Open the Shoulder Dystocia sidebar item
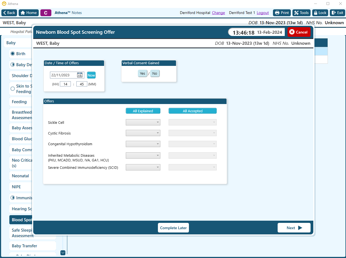Image resolution: width=346 pixels, height=258 pixels. (21, 76)
